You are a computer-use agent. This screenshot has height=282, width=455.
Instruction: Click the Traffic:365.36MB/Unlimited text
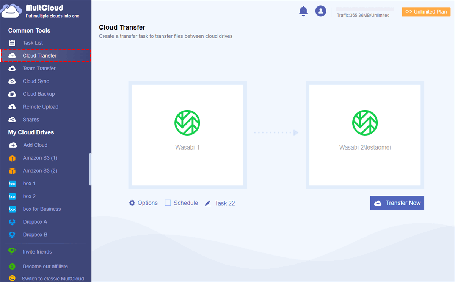(x=363, y=16)
